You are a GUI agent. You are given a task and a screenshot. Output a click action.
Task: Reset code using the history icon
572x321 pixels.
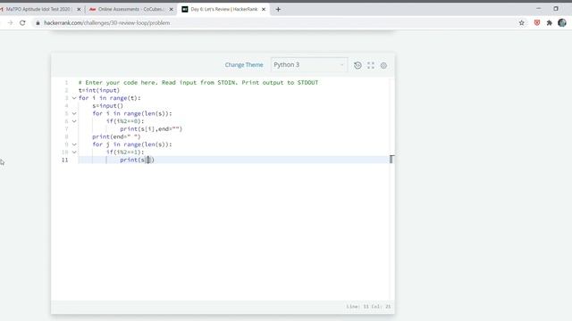[x=357, y=65]
